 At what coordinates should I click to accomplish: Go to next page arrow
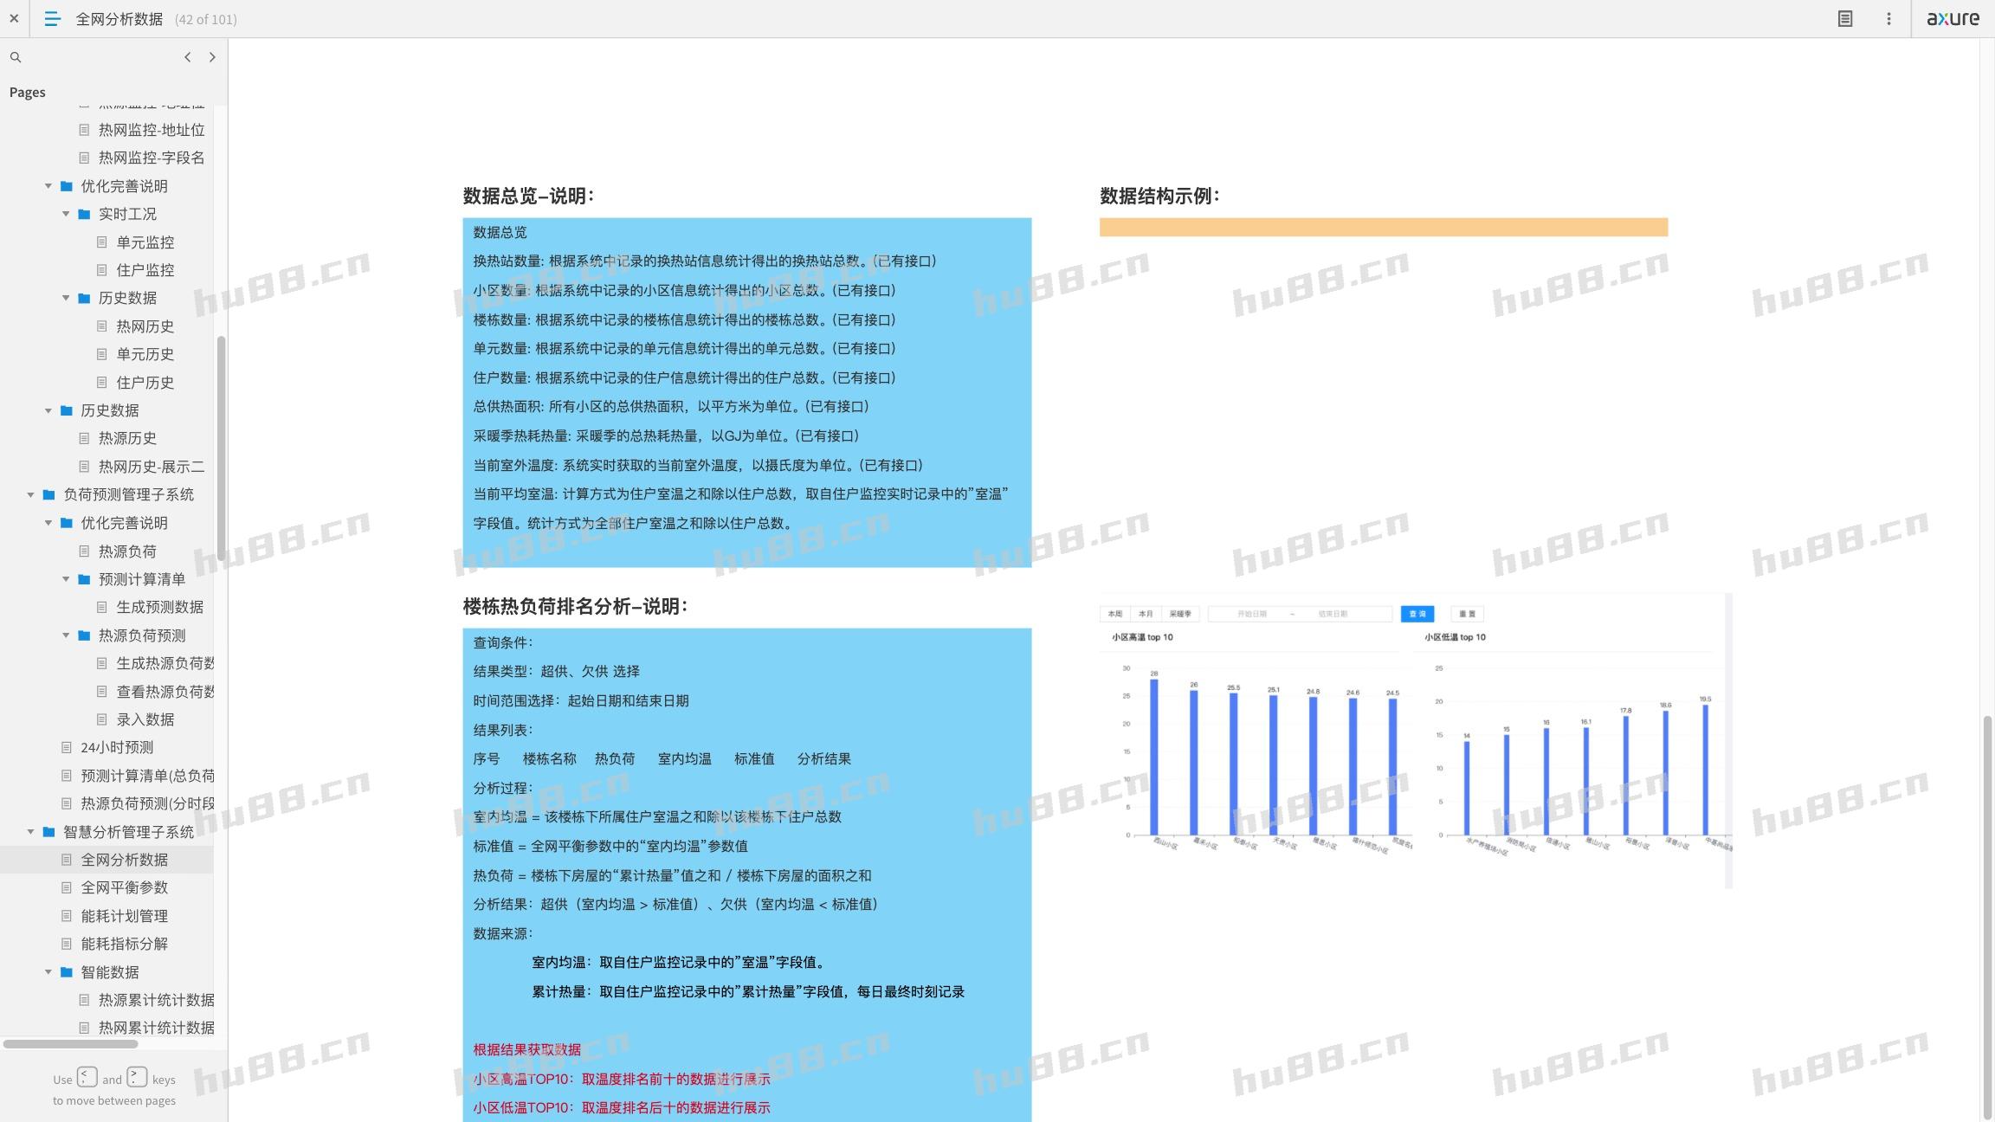click(x=212, y=57)
